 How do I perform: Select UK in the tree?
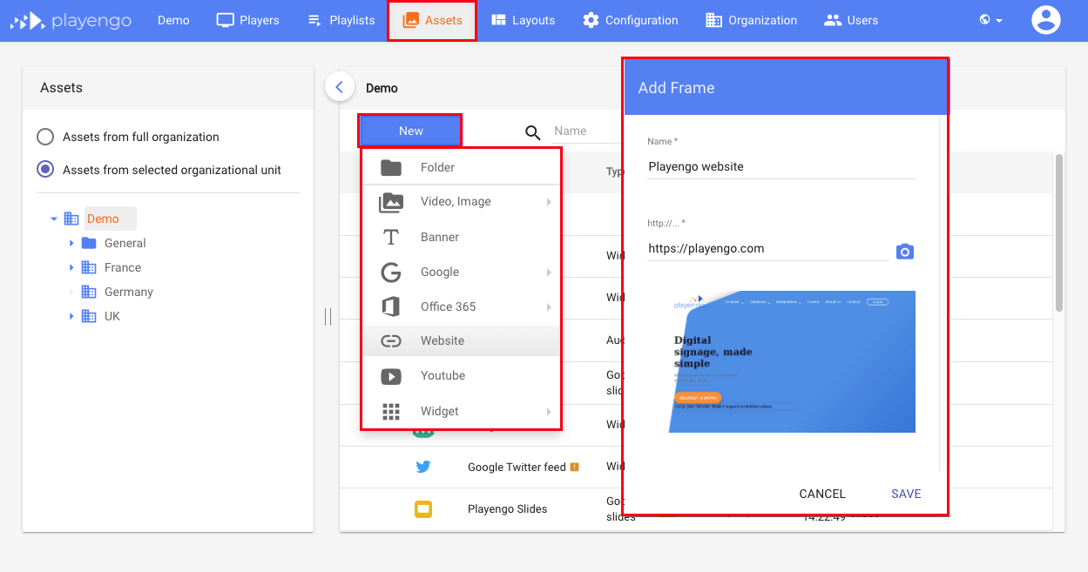click(x=112, y=316)
